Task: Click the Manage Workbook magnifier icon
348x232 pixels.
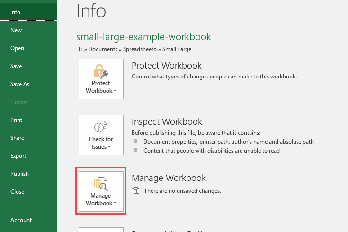Action: [x=101, y=184]
